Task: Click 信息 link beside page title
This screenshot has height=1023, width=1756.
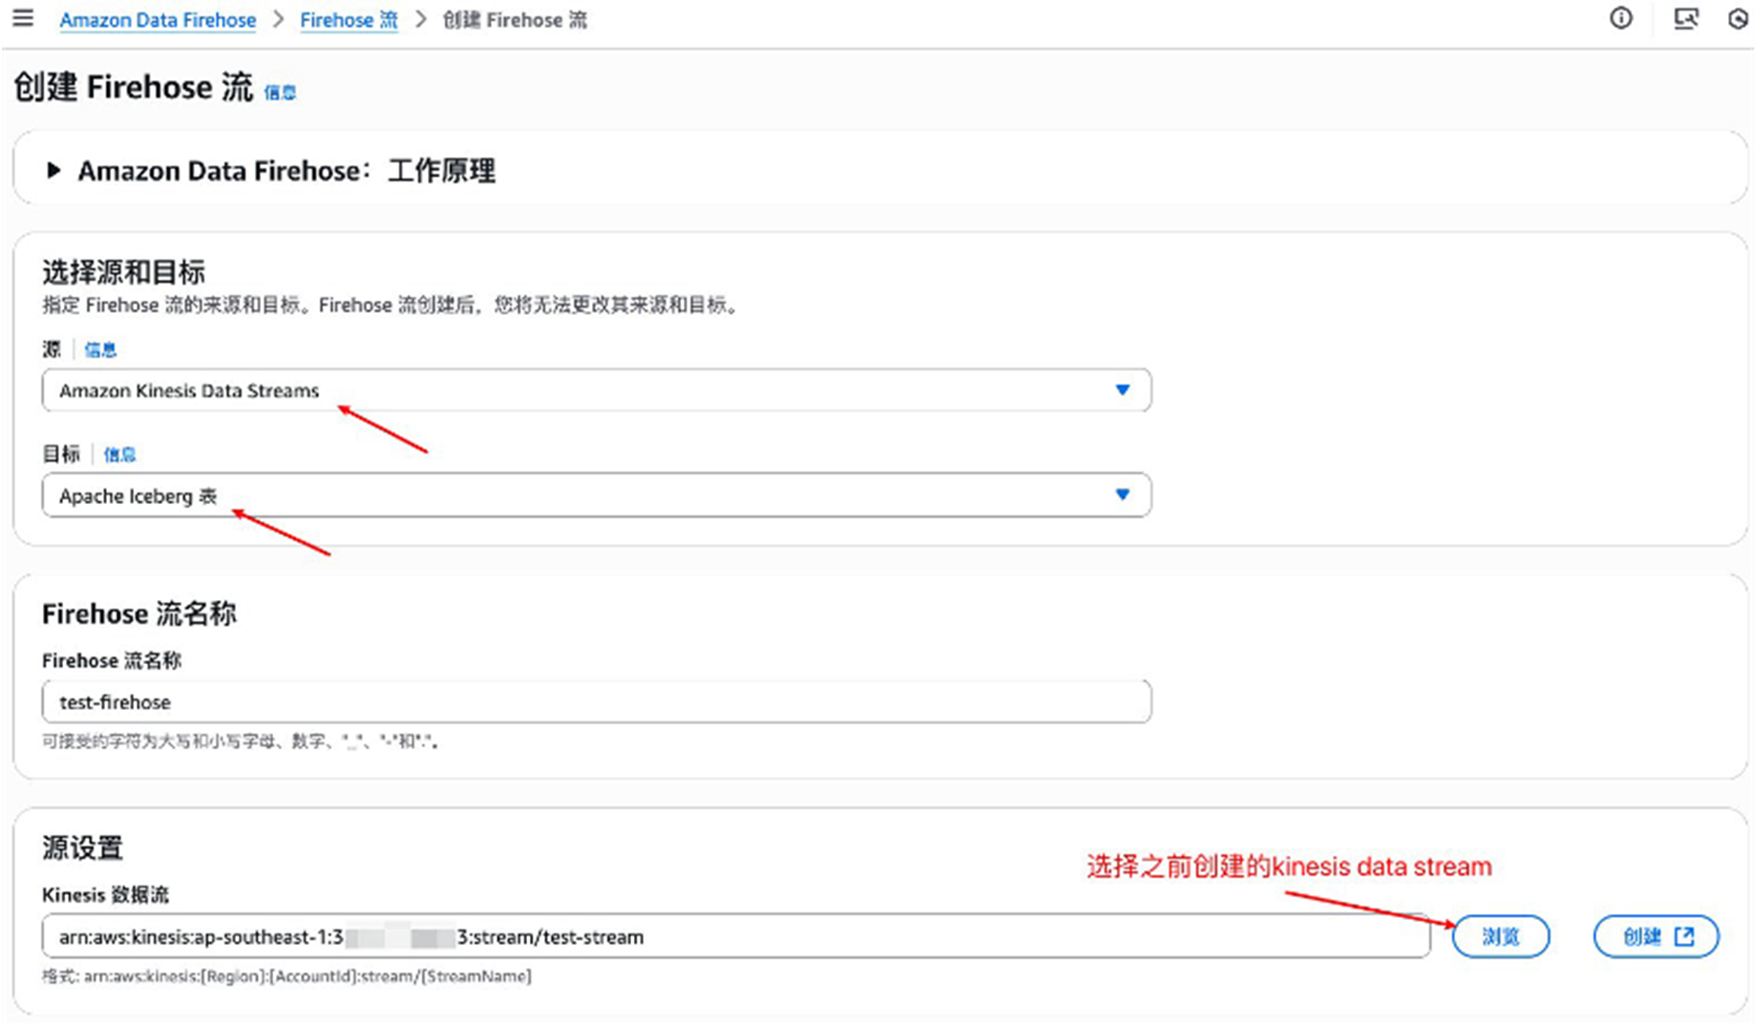Action: point(280,93)
